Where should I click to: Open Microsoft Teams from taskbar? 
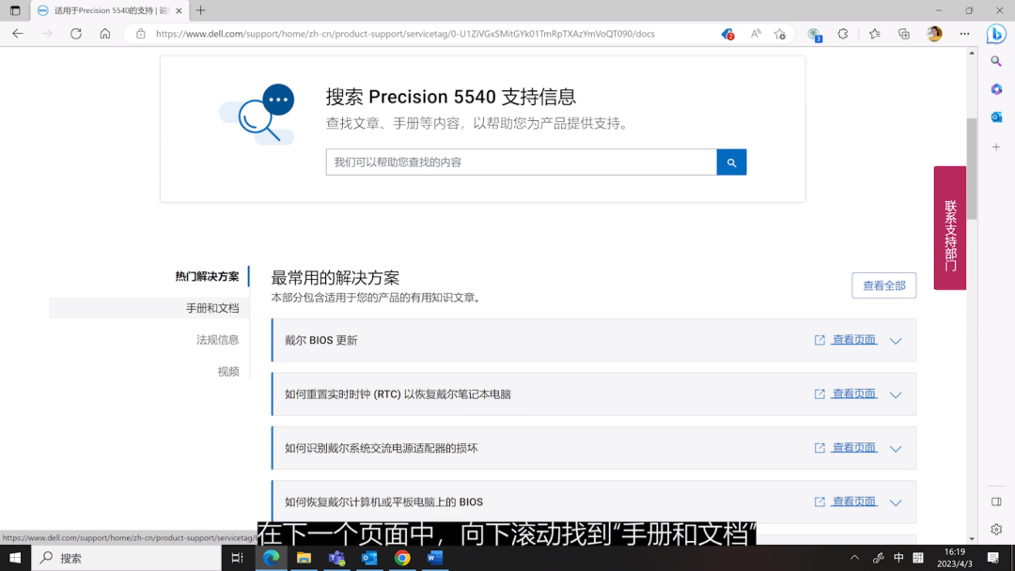click(x=336, y=558)
